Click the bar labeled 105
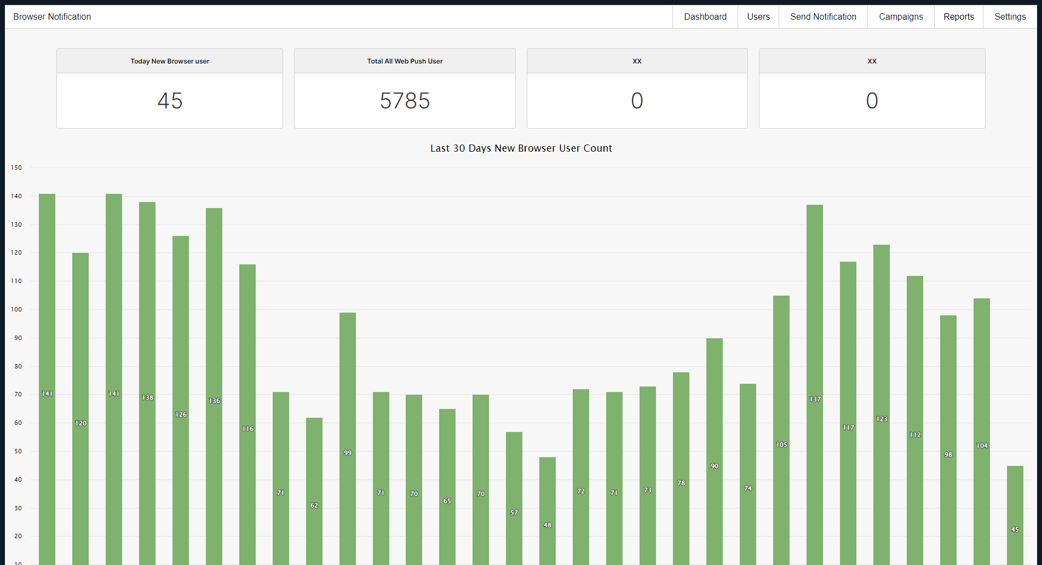 tap(781, 430)
